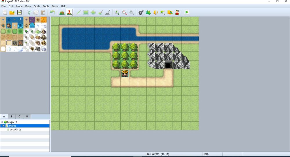Undo the last action
Image resolution: width=290 pixels, height=157 pixels.
coord(52,13)
